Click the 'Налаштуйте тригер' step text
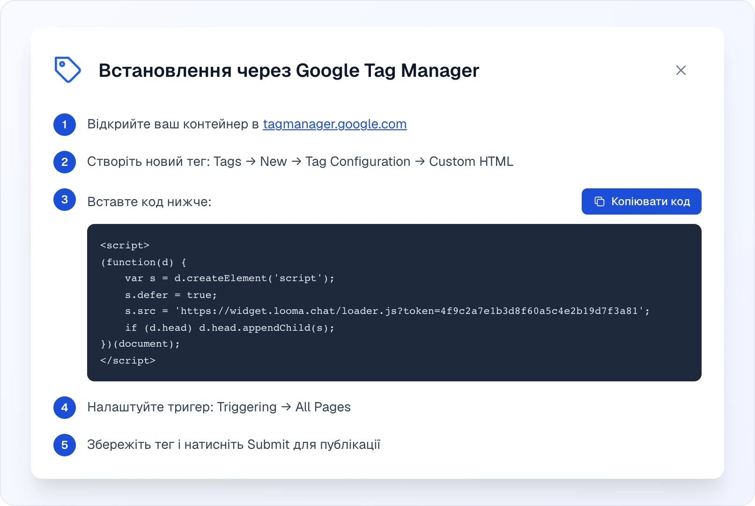 click(x=219, y=407)
